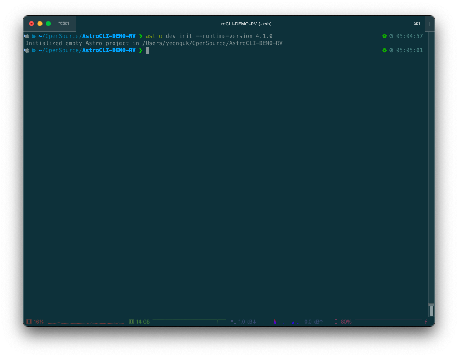458x357 pixels.
Task: Click the CPU chip icon in status bar
Action: pos(29,322)
